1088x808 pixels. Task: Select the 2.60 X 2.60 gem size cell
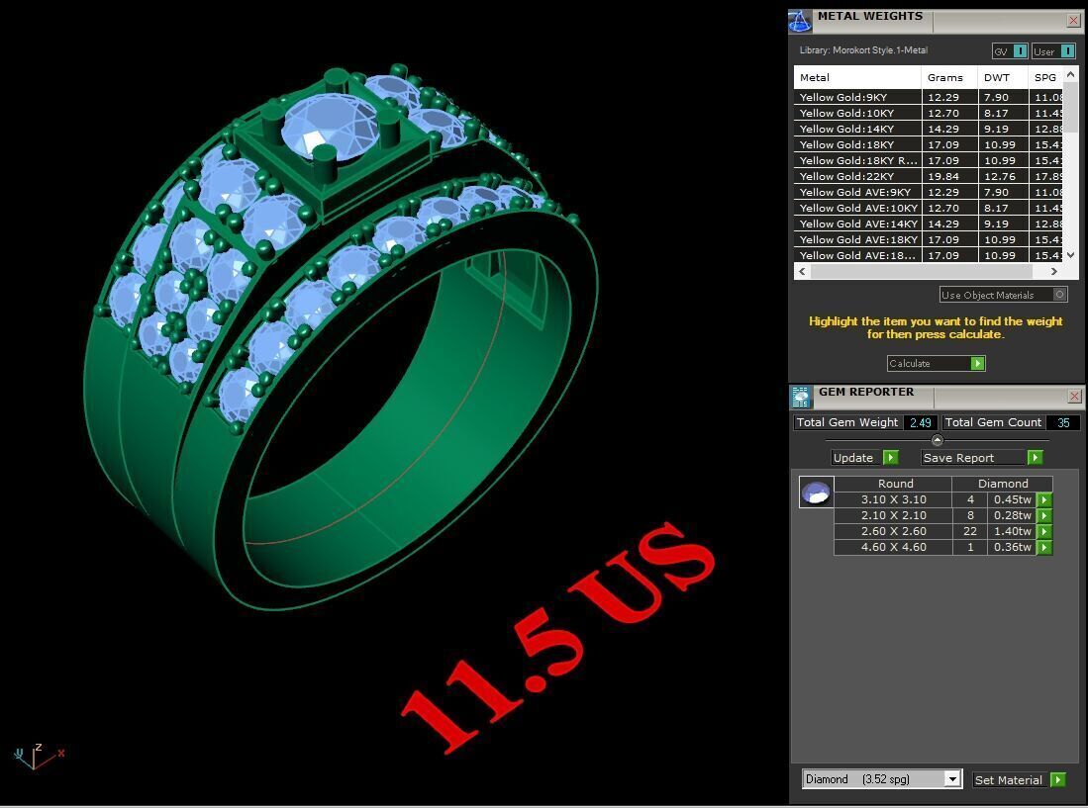[x=894, y=531]
